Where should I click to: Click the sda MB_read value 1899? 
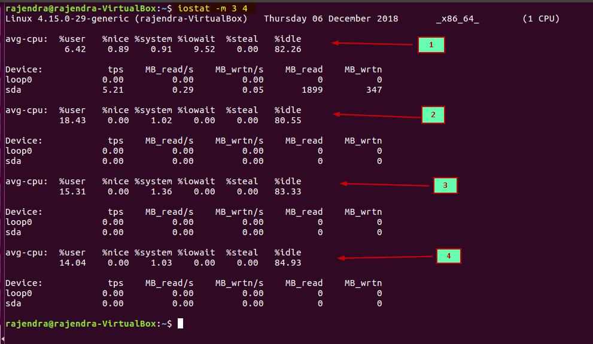pos(312,90)
